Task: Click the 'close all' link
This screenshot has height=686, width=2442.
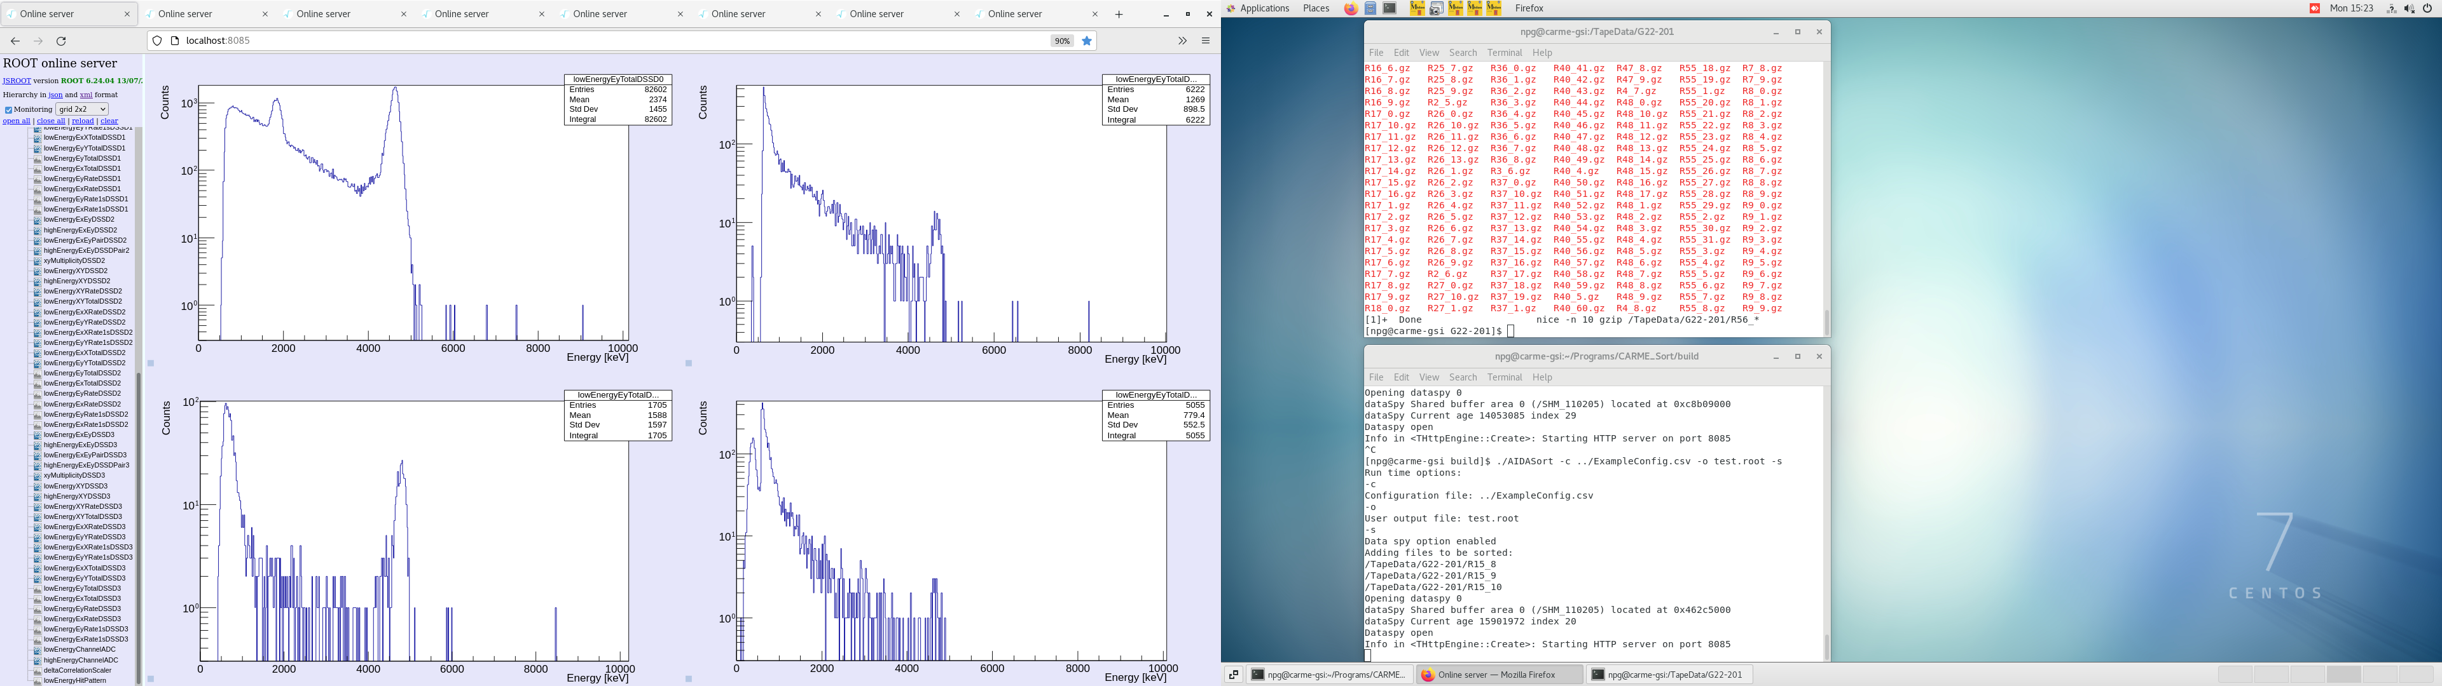Action: point(50,121)
